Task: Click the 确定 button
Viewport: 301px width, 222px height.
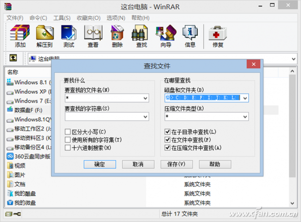Action: point(100,164)
